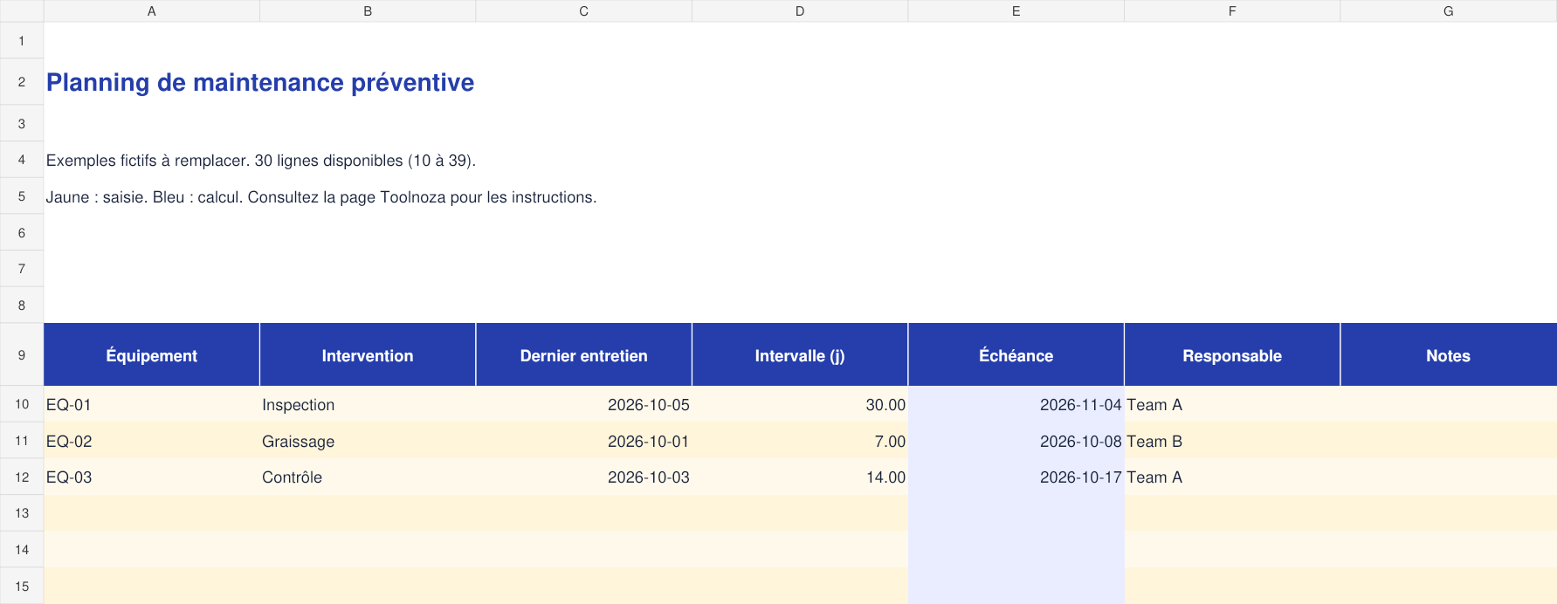The image size is (1557, 604).
Task: Select the 'Contrôle' cell
Action: pyautogui.click(x=368, y=477)
